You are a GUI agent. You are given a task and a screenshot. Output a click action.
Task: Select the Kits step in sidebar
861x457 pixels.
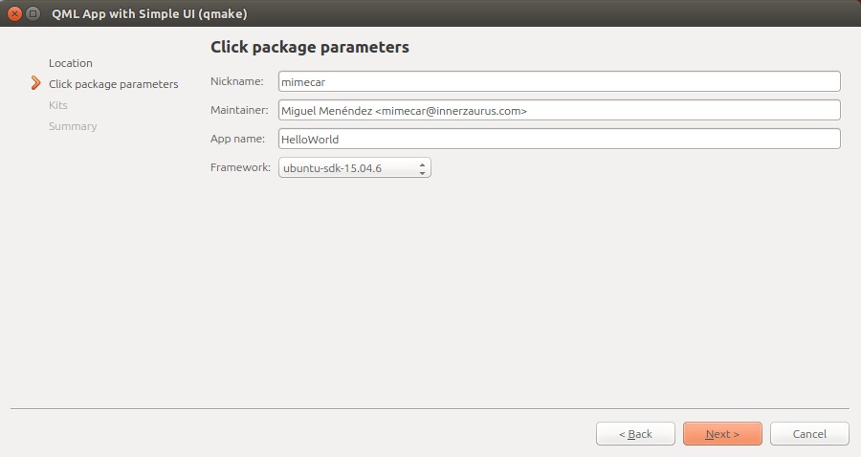tap(57, 105)
